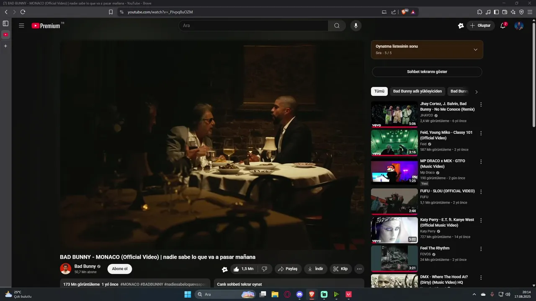The width and height of the screenshot is (536, 301).
Task: Open options for MP DRACO GTFO video
Action: (481, 162)
